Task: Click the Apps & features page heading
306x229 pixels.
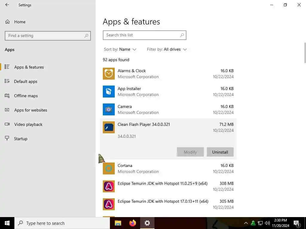Action: [x=131, y=21]
